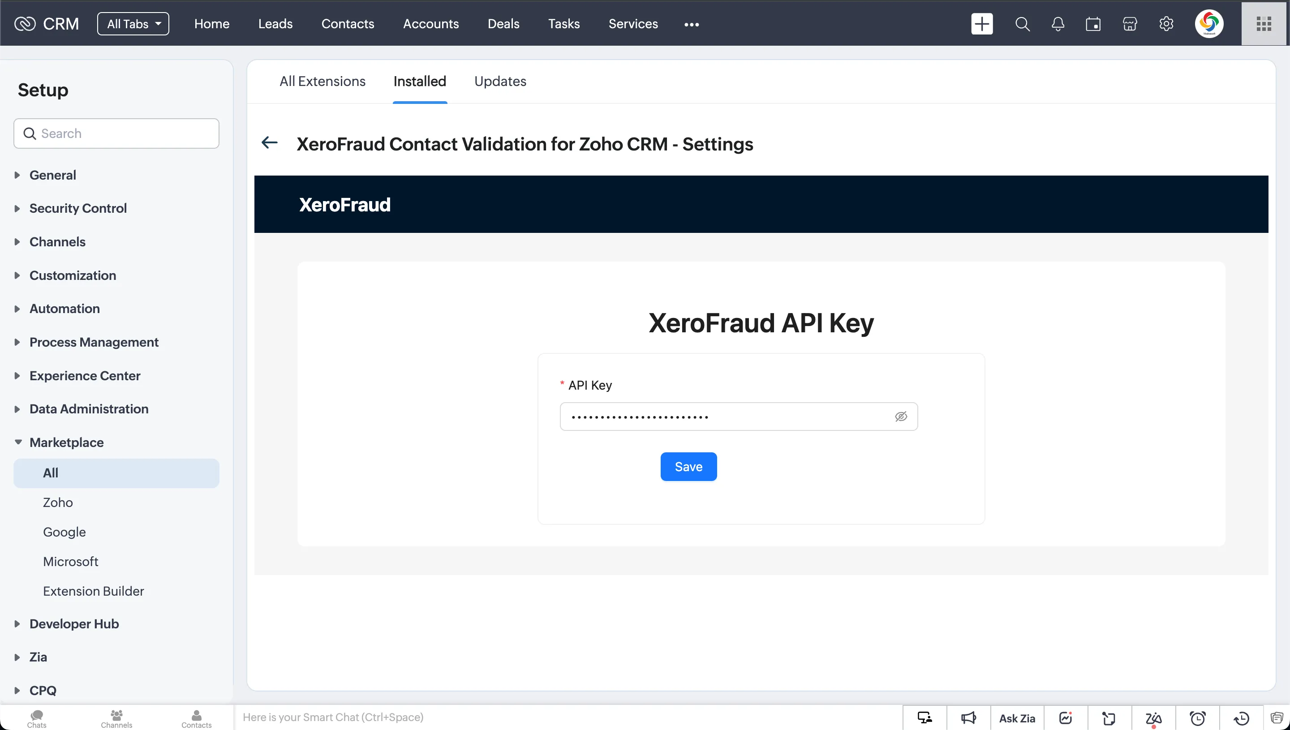Save the XeroFraud API key
1290x730 pixels.
688,466
